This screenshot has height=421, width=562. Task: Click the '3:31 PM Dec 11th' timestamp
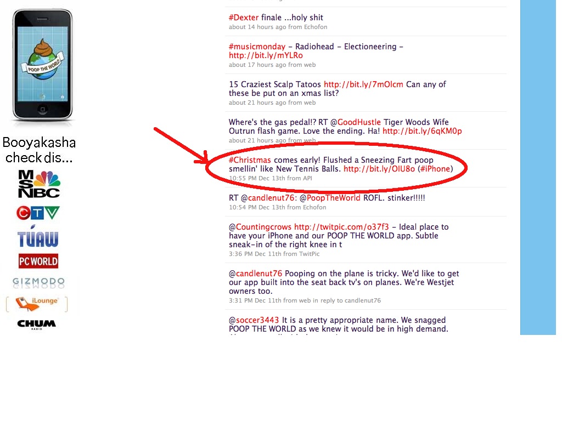pos(255,300)
